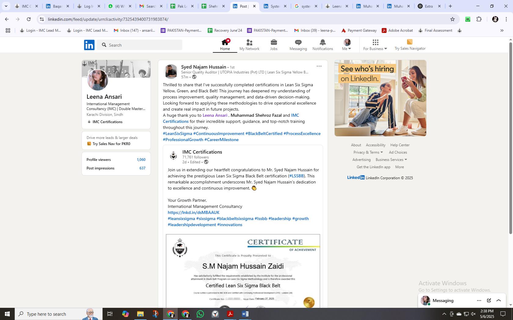
Task: Open Recovery June'24 bookmark
Action: coord(225,30)
